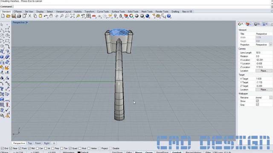Open the Perspective viewport title dropdown arrow
Viewport: 273px width, 153px height.
pyautogui.click(x=26, y=23)
